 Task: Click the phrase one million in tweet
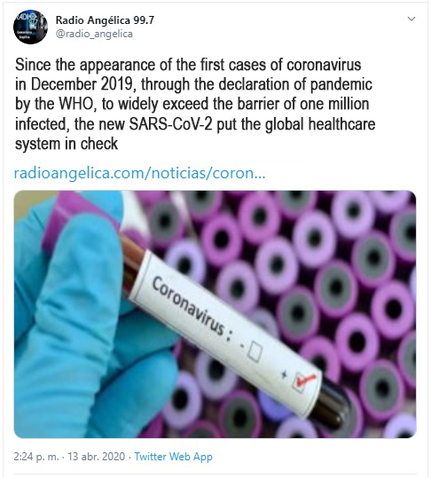pyautogui.click(x=334, y=104)
